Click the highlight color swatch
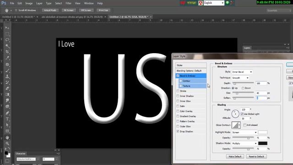This screenshot has width=293, height=165. click(x=263, y=132)
